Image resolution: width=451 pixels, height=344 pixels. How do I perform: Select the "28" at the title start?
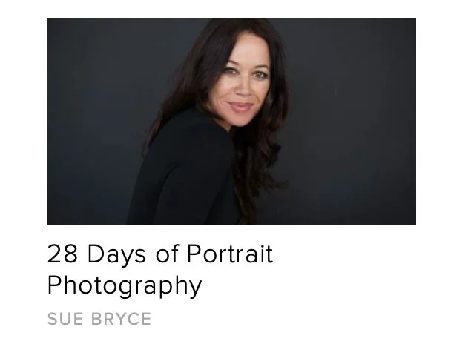62,254
